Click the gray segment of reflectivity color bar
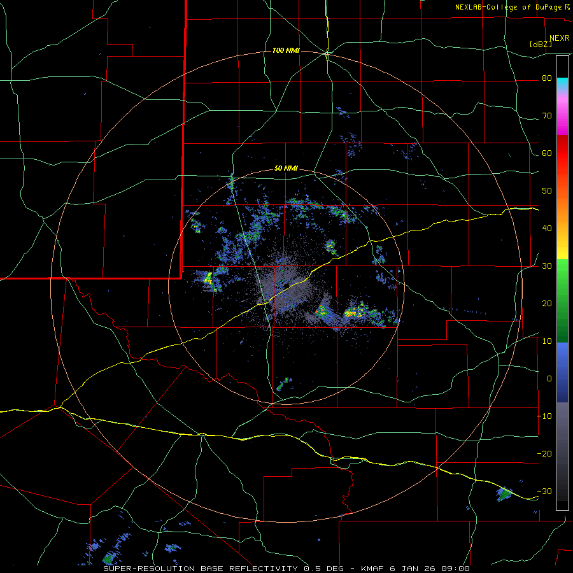Screen dimensions: 573x573 pos(562,451)
